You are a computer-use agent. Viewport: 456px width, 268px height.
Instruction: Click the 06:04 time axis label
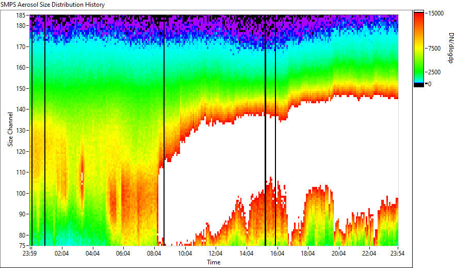click(x=123, y=254)
